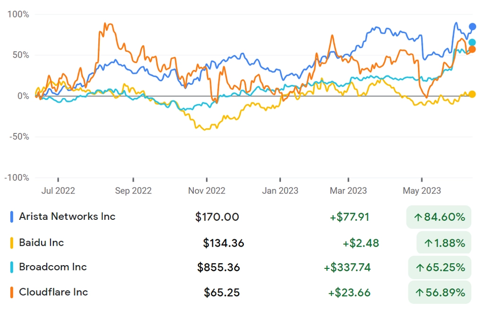
Task: Select the orange Cloudflare color bar
Action: click(12, 292)
